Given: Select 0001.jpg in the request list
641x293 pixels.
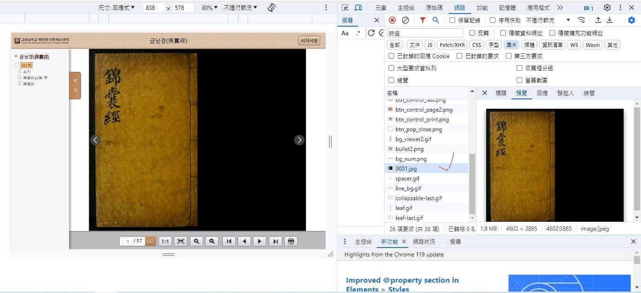Looking at the screenshot, I should [406, 168].
